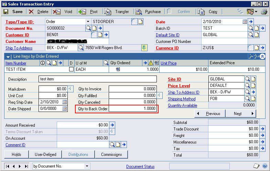Click the Customer PO Number field

tap(225, 42)
